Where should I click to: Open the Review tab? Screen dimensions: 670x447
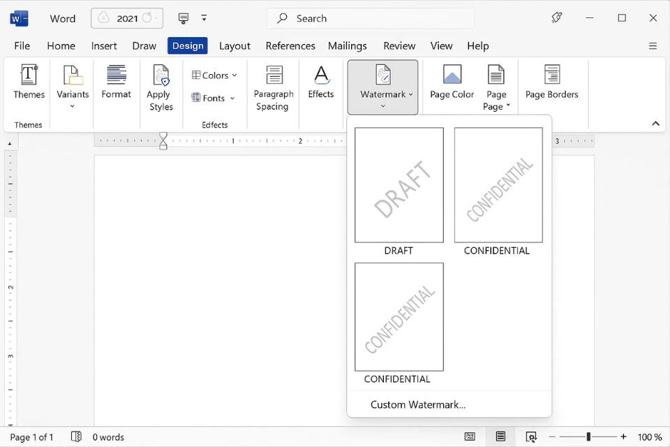pyautogui.click(x=399, y=45)
